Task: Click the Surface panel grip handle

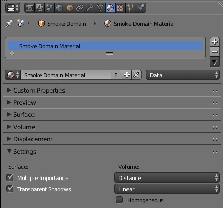Action: coord(216,115)
